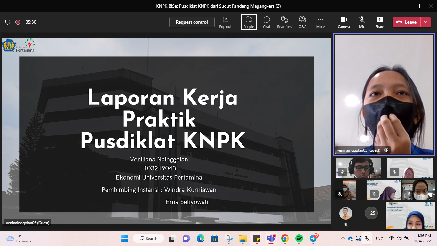Toggle the system tray microphone mute icon

click(367, 238)
